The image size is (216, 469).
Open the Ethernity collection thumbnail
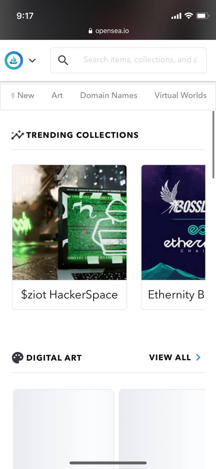[x=173, y=222]
